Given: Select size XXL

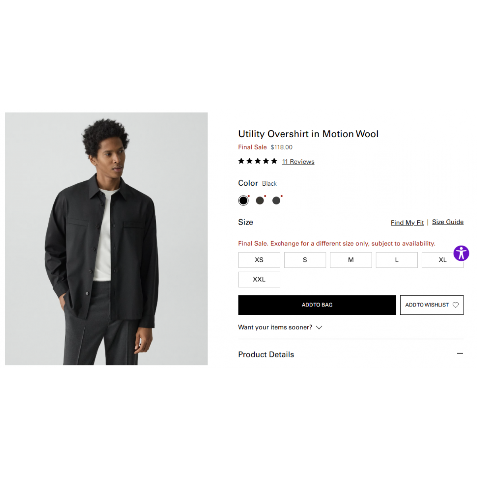Looking at the screenshot, I should pyautogui.click(x=259, y=279).
